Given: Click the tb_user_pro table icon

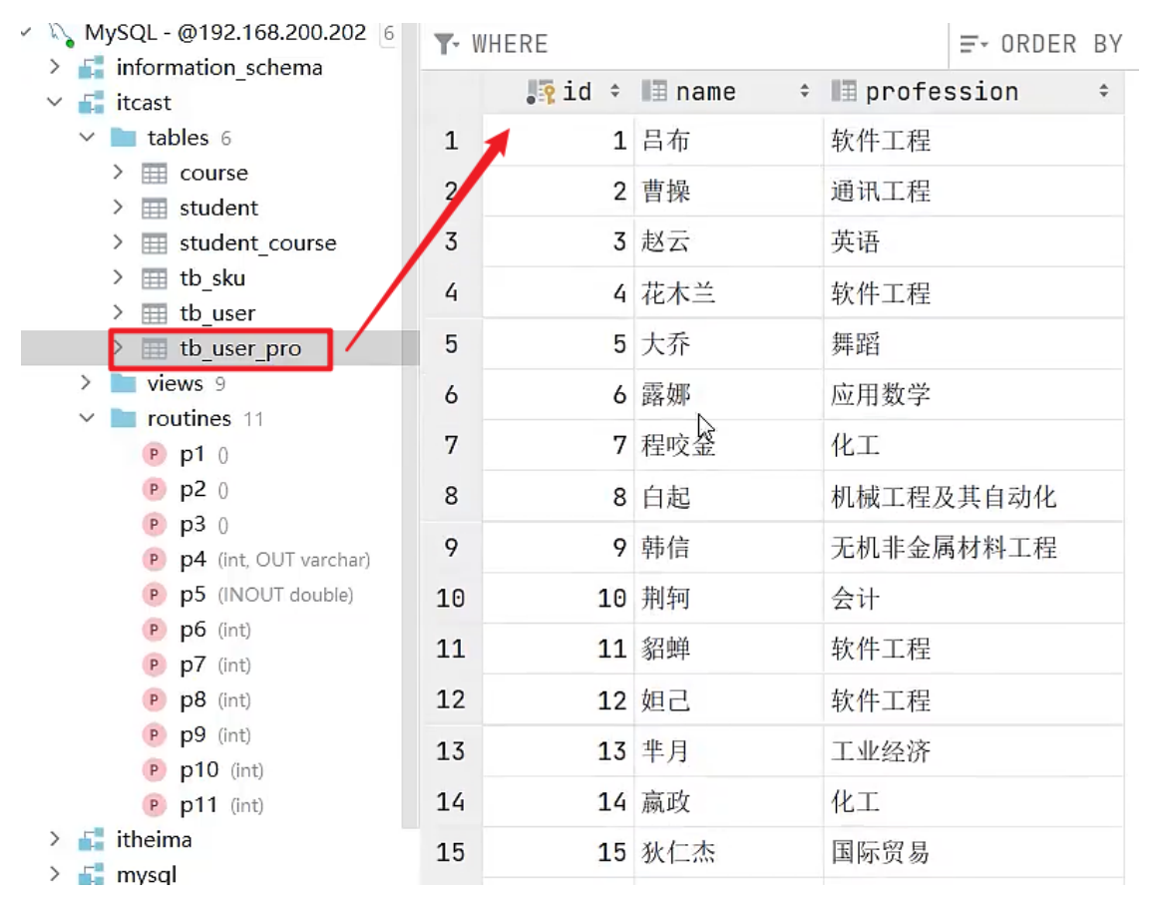Looking at the screenshot, I should click(x=155, y=348).
